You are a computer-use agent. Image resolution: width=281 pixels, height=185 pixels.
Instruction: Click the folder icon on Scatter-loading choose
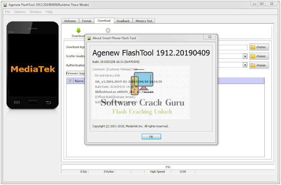tap(253, 56)
